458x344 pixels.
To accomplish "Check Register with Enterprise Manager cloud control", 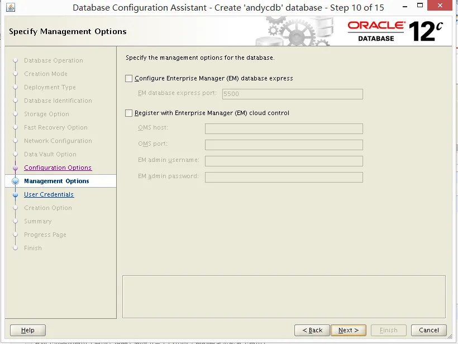I will [x=128, y=113].
